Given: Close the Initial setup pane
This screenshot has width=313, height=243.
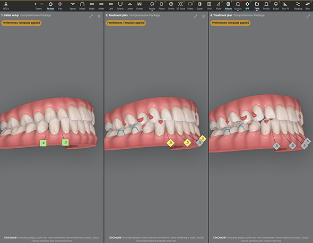Looking at the screenshot, I should click(99, 16).
